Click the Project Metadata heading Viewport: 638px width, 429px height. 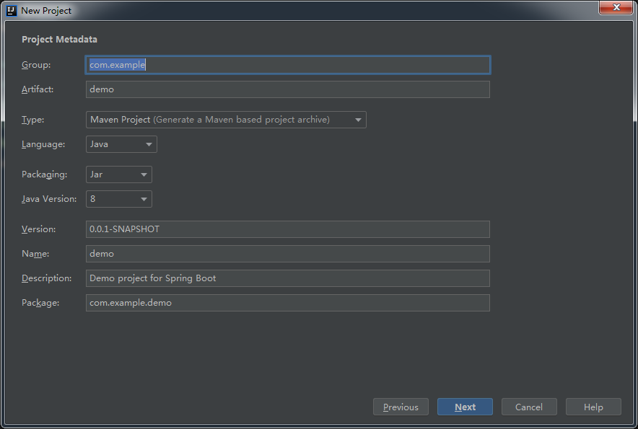[x=59, y=39]
